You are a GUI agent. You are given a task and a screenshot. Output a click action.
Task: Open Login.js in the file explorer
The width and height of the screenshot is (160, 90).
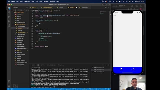click(20, 30)
